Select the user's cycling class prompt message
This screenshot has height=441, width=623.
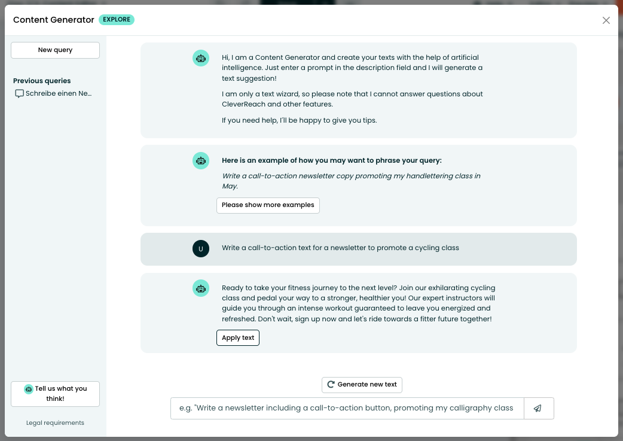pos(340,248)
